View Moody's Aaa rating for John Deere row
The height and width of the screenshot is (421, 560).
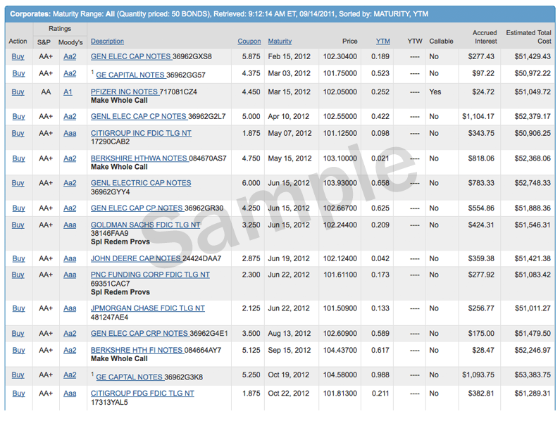click(70, 258)
